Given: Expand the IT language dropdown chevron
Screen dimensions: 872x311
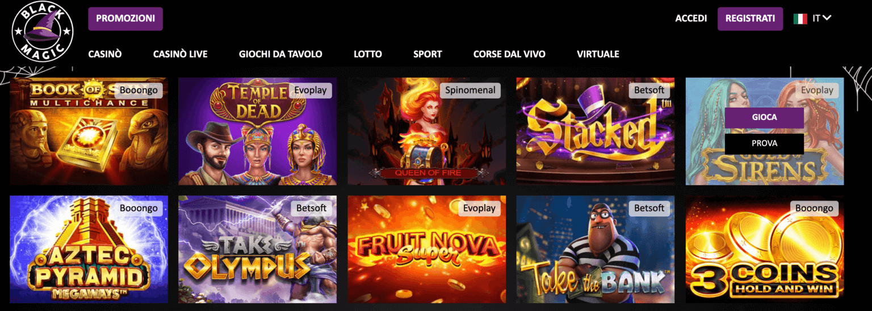Looking at the screenshot, I should [x=827, y=18].
